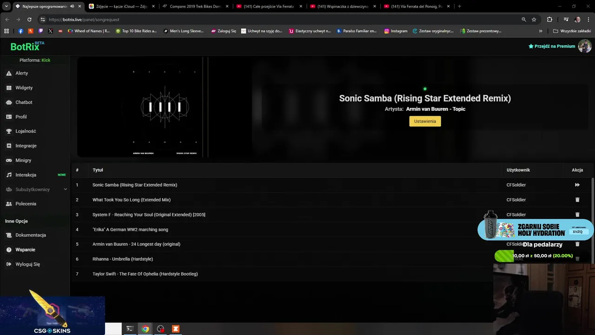Open the Zaloguj Się bookmark

pyautogui.click(x=224, y=31)
